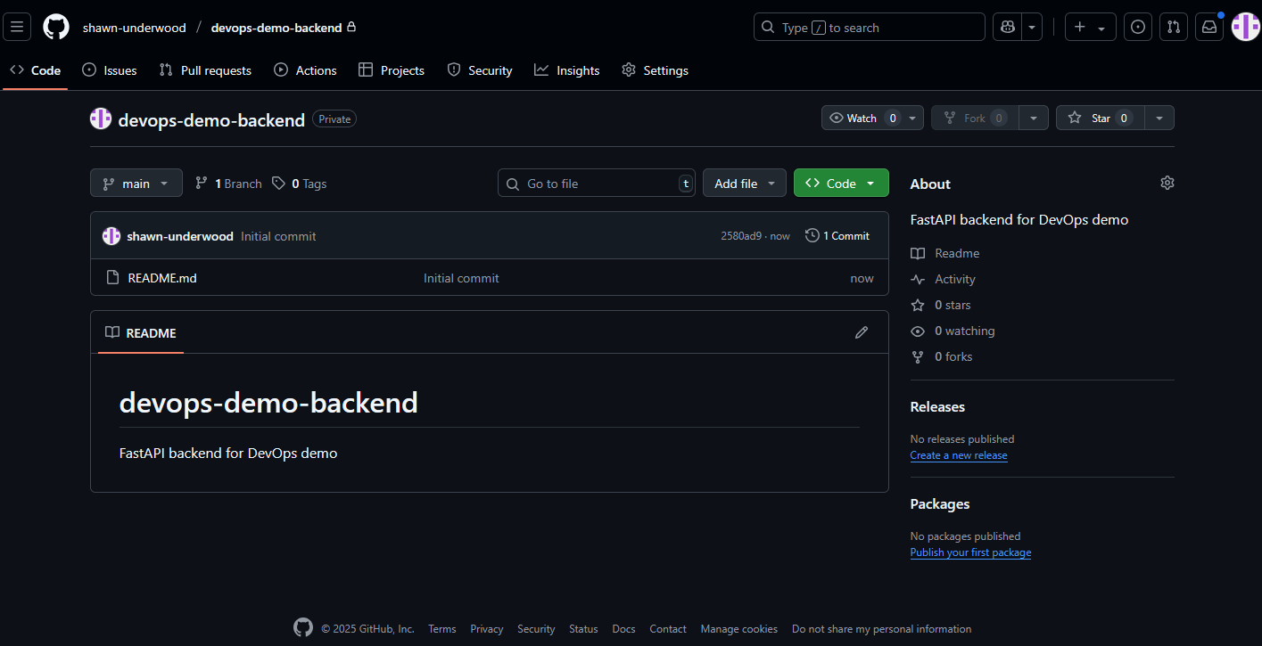The width and height of the screenshot is (1262, 646).
Task: Switch to the Projects tab
Action: [392, 70]
